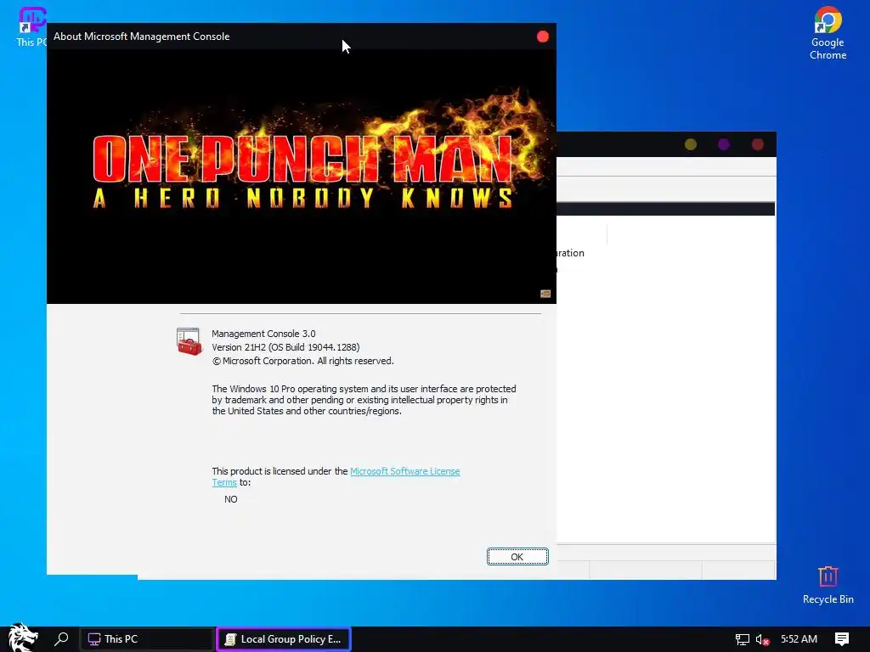Screen dimensions: 870x652
Task: Open the network tray icon
Action: 742,639
